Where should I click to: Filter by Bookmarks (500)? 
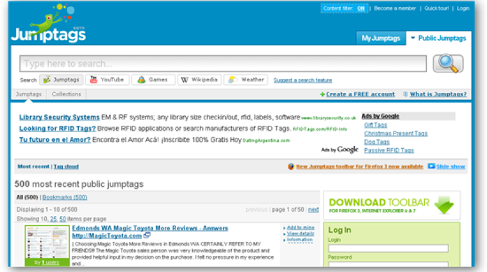(65, 197)
